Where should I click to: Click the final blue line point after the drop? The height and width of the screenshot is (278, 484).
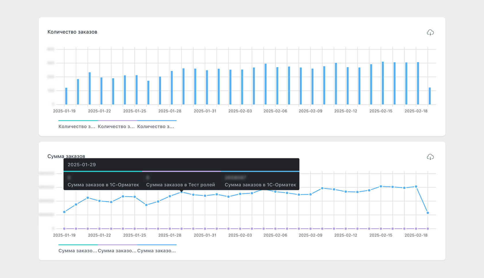pos(428,213)
